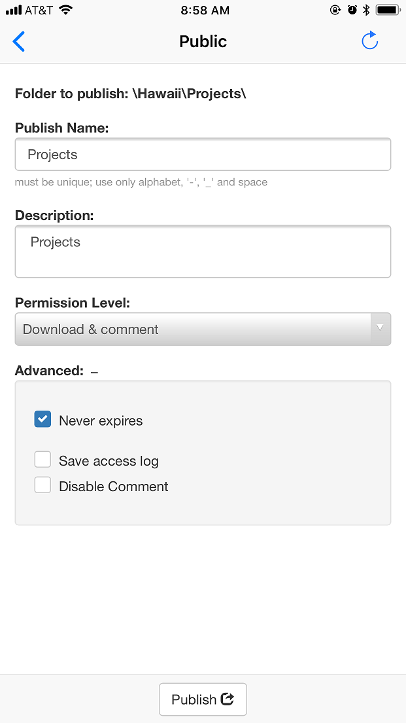This screenshot has height=723, width=406.
Task: Tap the Never expires checkbox highlighted blue
Action: pos(42,418)
